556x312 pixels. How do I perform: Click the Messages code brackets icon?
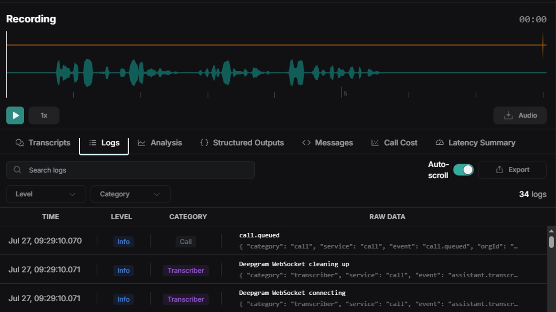pos(306,143)
